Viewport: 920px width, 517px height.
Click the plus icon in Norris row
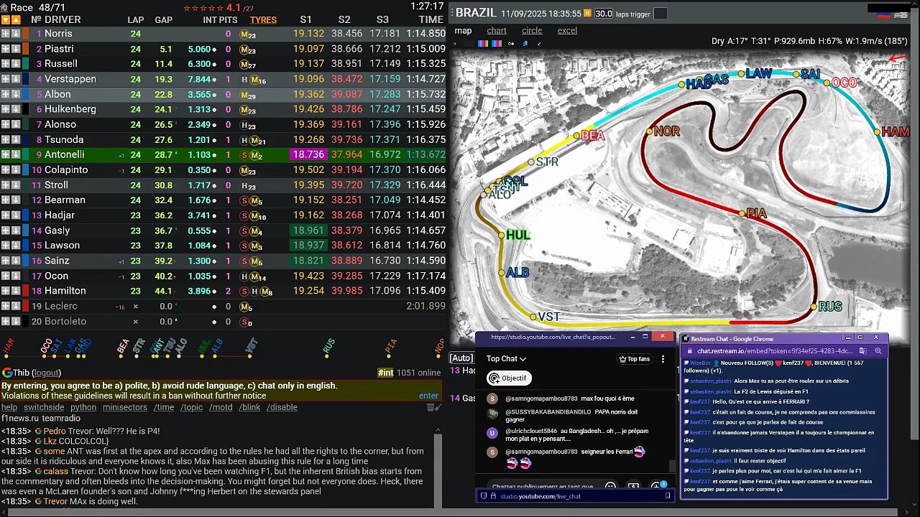pyautogui.click(x=5, y=34)
